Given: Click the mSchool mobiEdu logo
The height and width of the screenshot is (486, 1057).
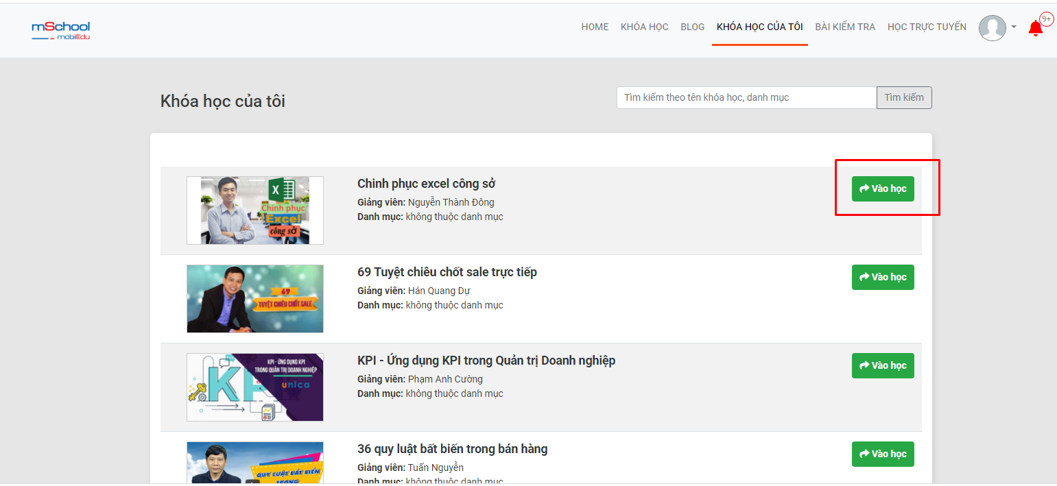Looking at the screenshot, I should pos(60,30).
